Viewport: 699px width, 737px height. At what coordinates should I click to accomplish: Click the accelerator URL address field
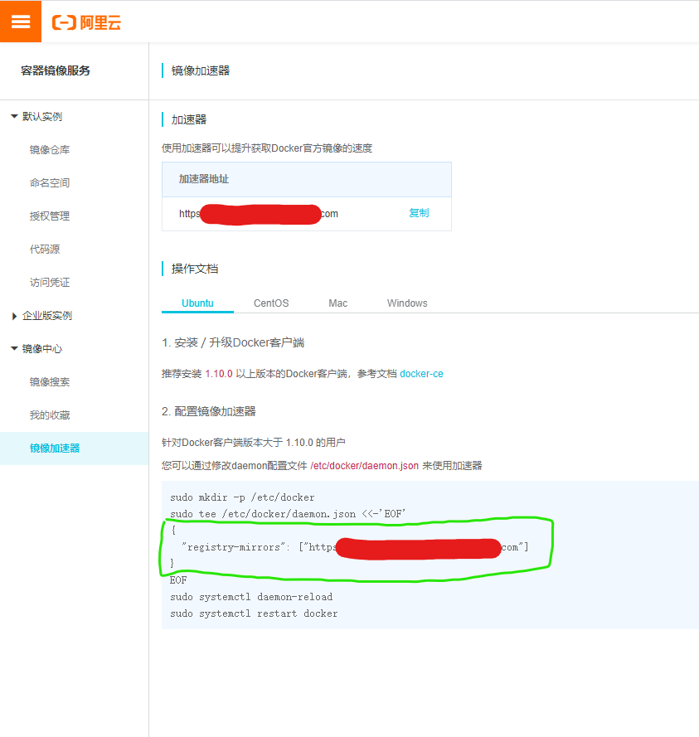click(259, 214)
